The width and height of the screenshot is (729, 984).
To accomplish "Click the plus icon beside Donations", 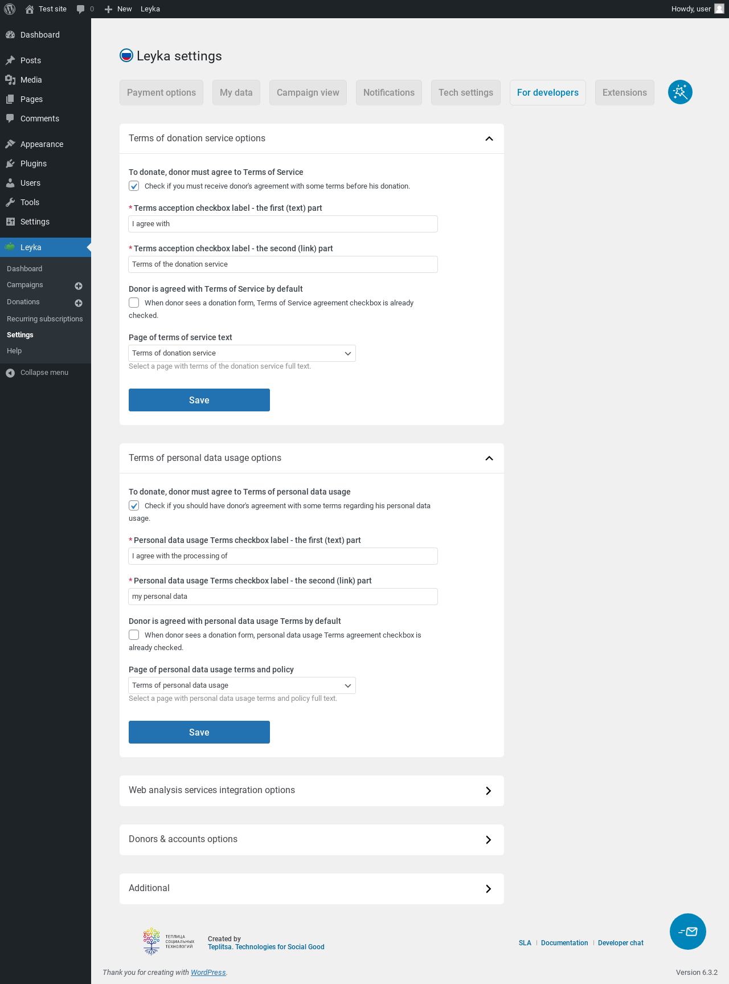I will click(x=79, y=303).
